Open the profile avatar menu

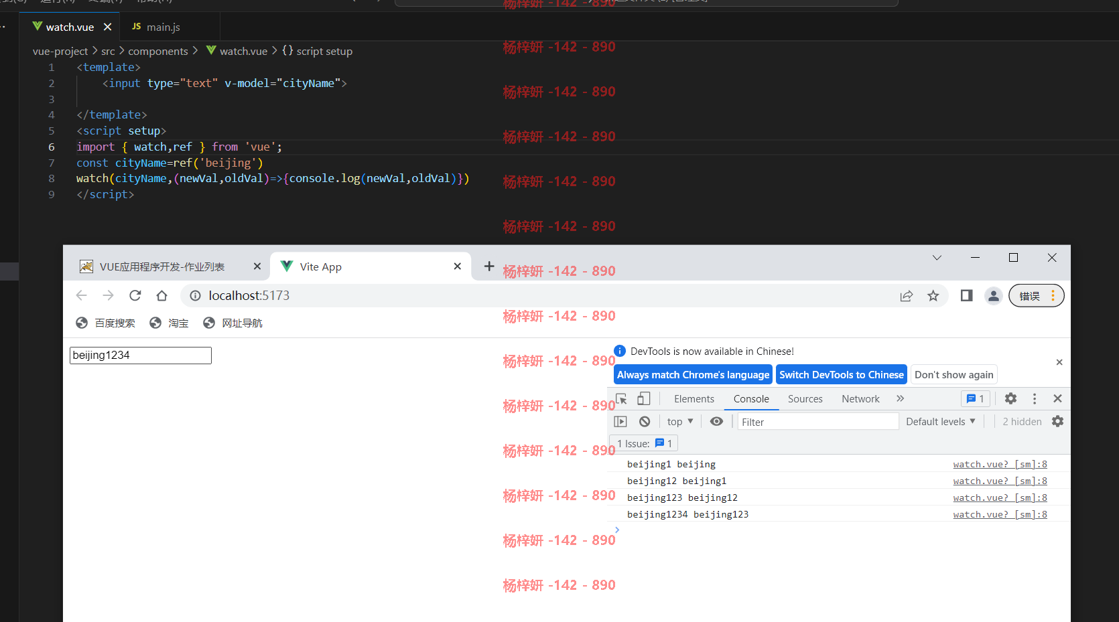pos(994,295)
